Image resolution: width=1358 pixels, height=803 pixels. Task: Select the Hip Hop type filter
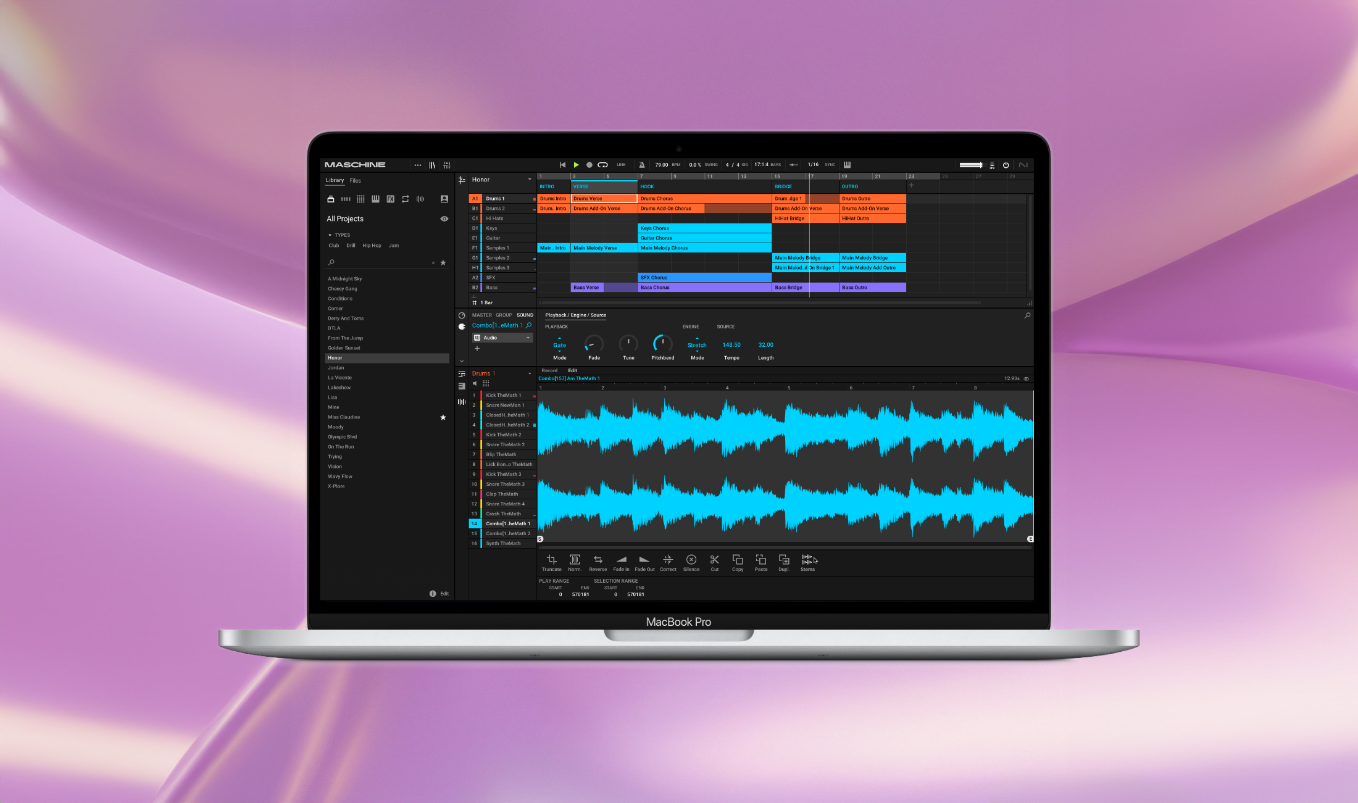click(x=372, y=246)
